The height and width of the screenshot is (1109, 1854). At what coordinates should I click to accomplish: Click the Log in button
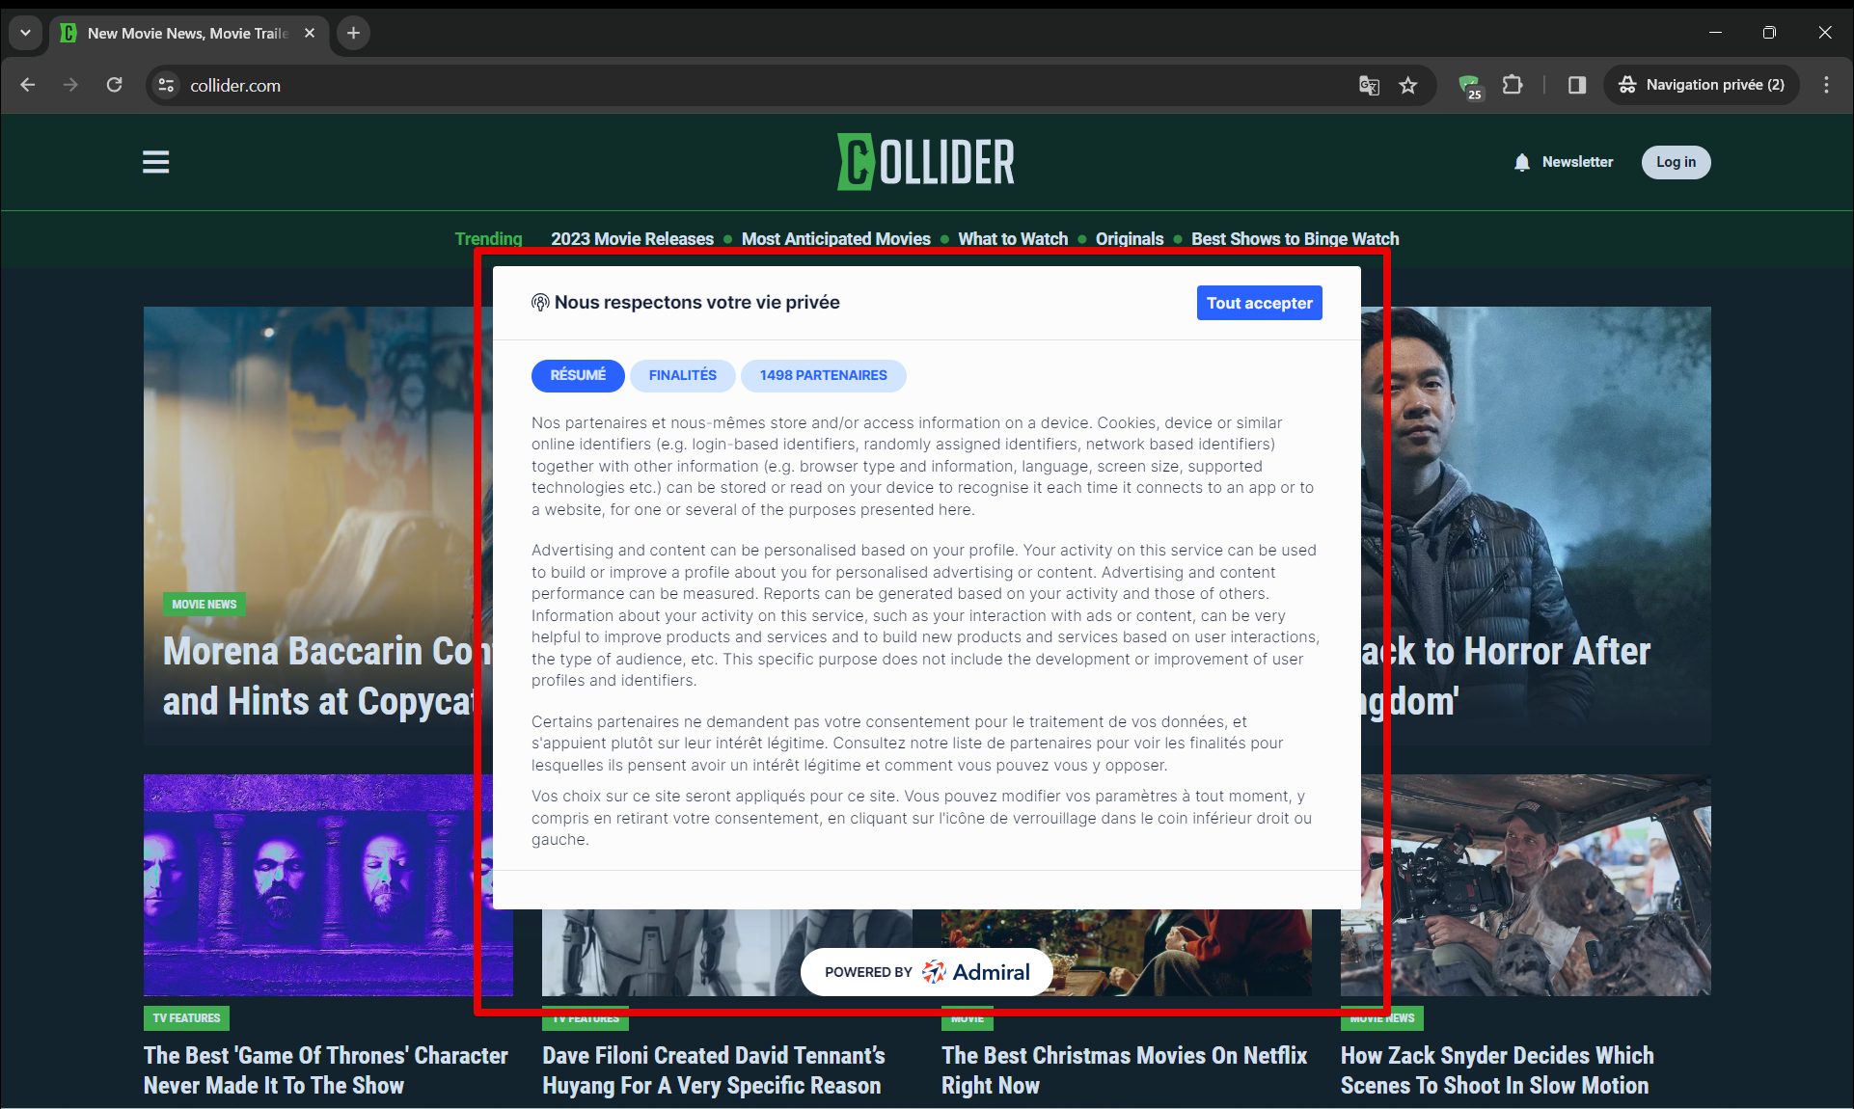click(x=1676, y=162)
